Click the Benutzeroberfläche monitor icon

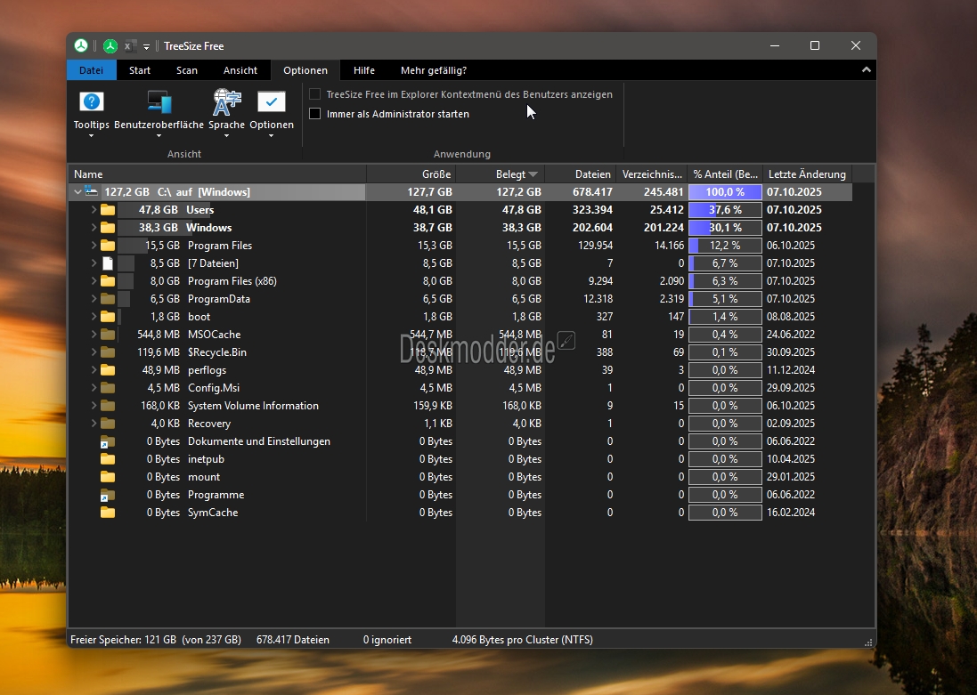point(159,101)
